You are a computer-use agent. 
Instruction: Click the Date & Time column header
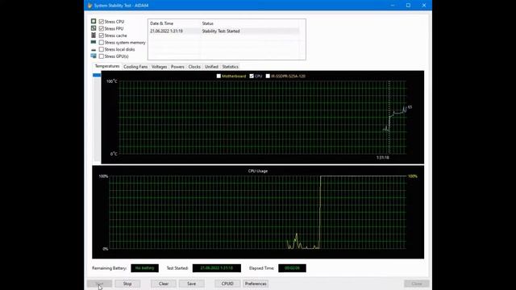pyautogui.click(x=161, y=23)
